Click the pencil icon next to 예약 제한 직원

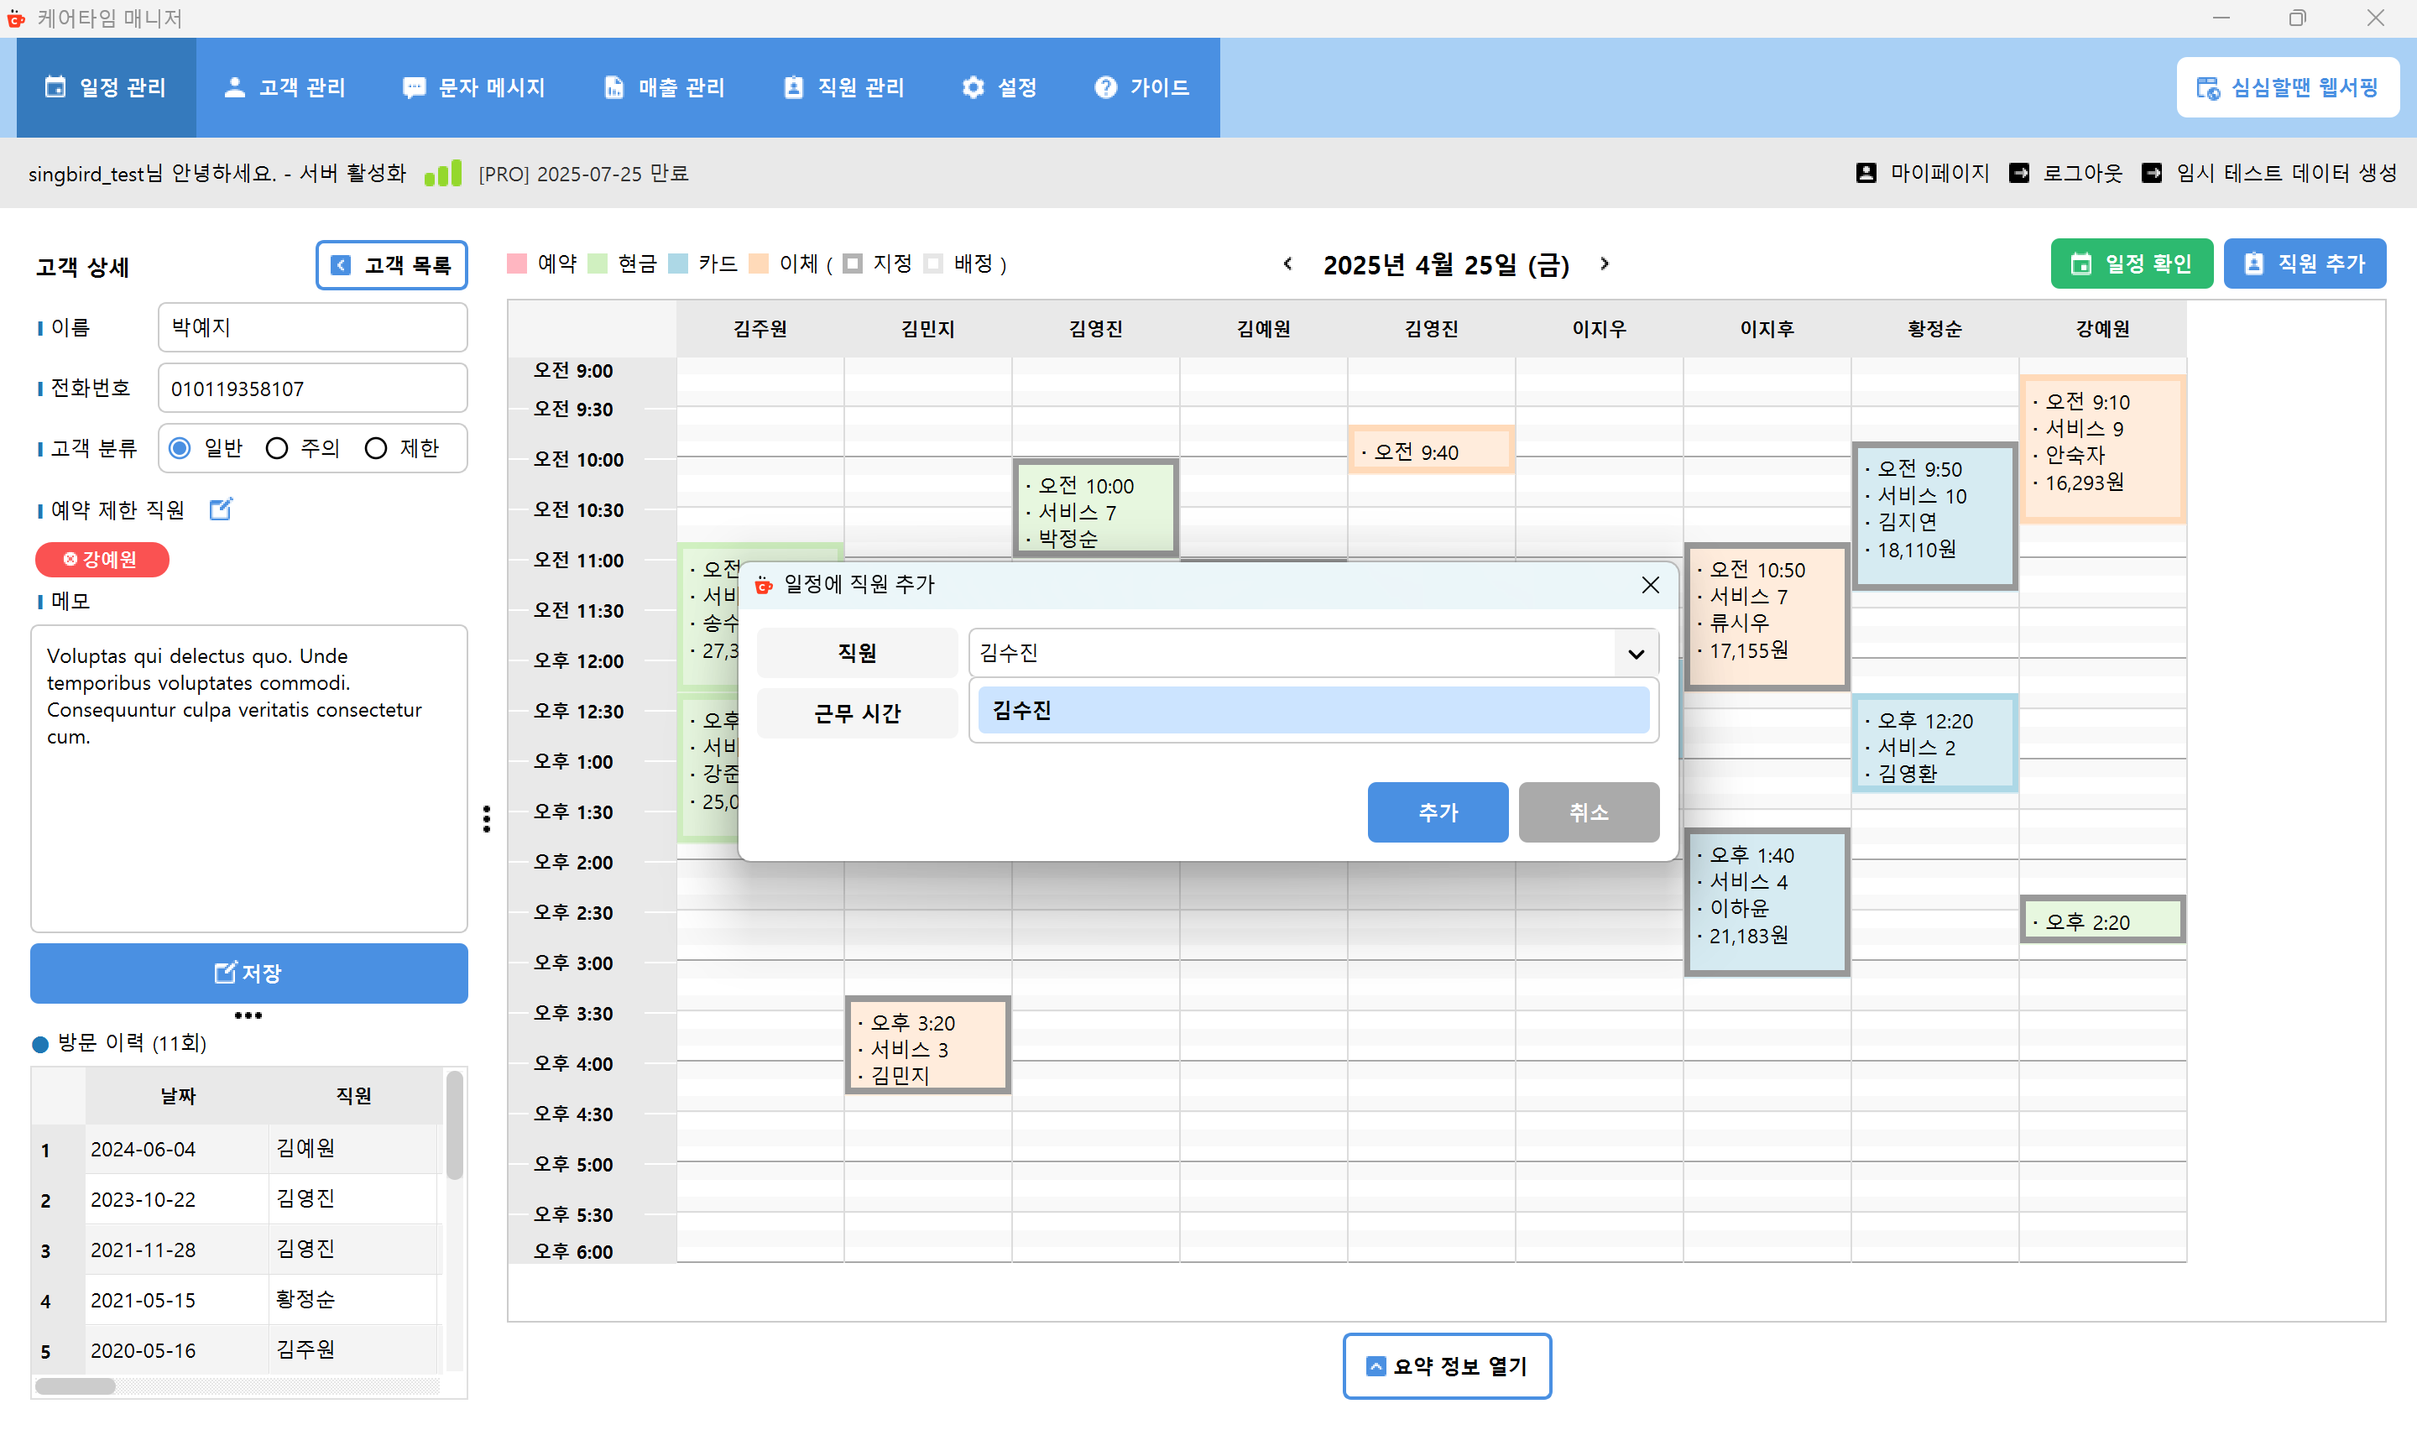coord(221,509)
